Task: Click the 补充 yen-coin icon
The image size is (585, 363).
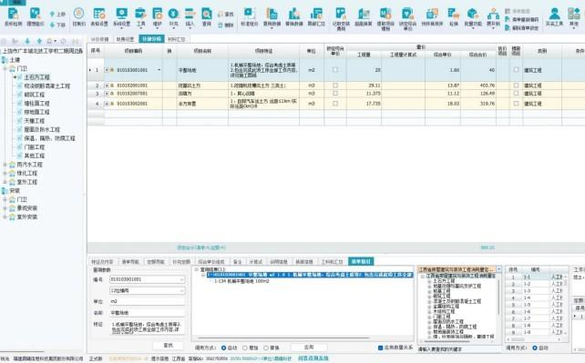Action: (173, 14)
